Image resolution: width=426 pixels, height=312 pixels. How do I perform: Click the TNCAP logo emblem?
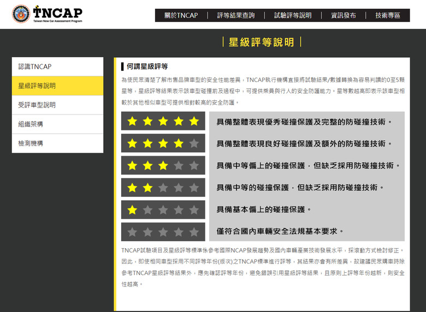point(21,14)
